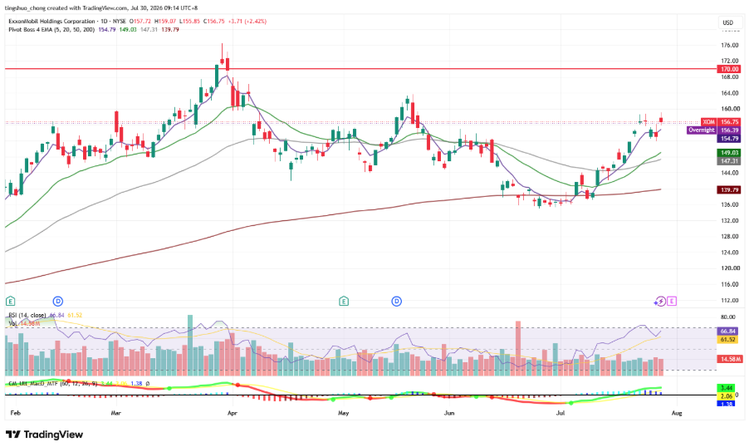Click the yellow 61.52 RSI average axis label
Image resolution: width=754 pixels, height=447 pixels.
(x=728, y=340)
